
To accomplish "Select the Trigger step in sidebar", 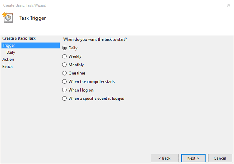I will (x=9, y=46).
